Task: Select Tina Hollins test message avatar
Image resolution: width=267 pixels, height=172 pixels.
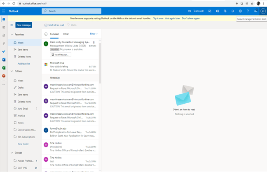Action: coord(46,159)
